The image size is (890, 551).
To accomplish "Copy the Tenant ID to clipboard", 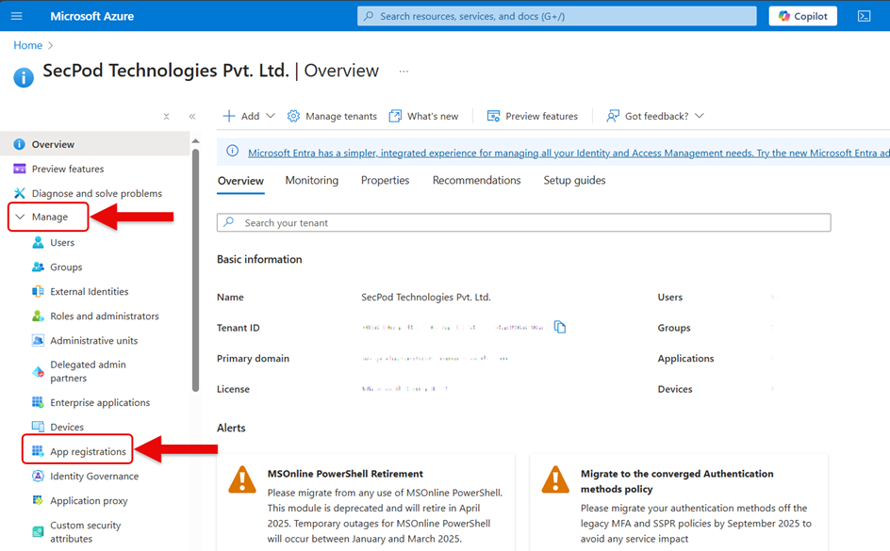I will point(560,327).
